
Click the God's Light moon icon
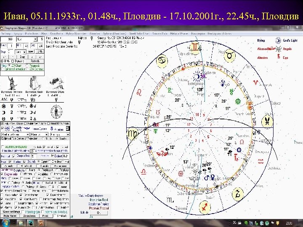click(278, 40)
